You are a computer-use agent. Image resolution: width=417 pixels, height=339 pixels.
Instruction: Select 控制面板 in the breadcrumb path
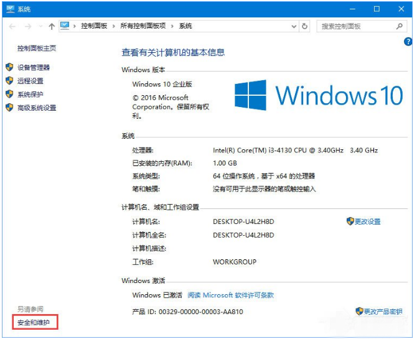pyautogui.click(x=94, y=26)
